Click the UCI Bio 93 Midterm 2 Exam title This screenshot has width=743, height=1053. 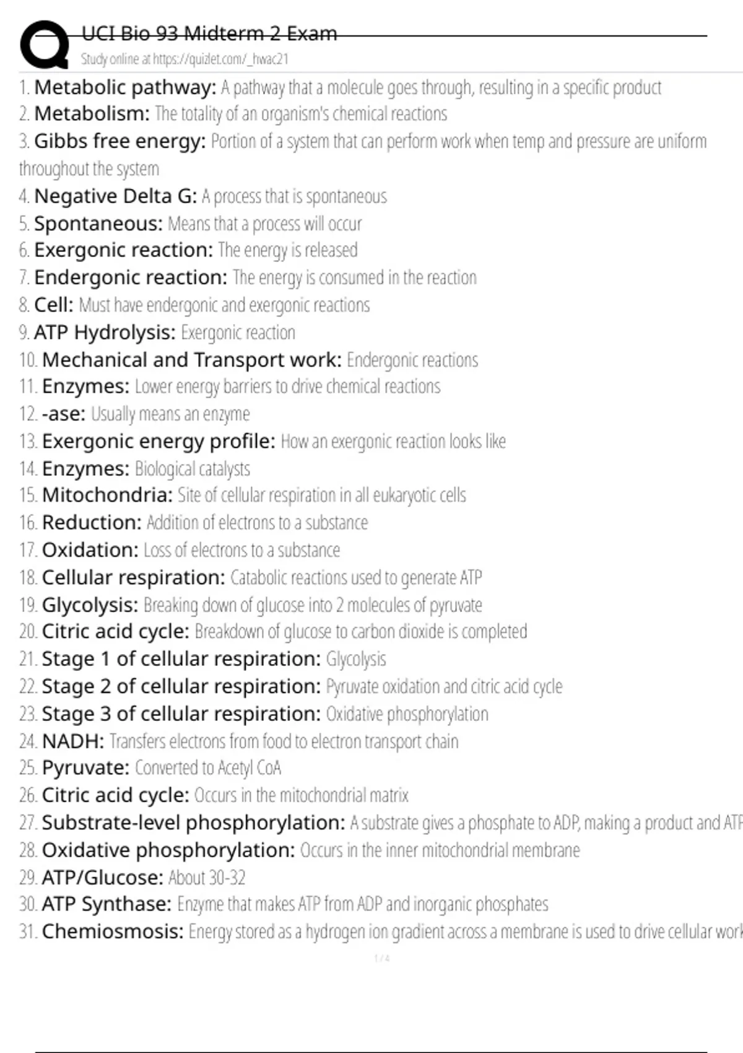coord(209,33)
